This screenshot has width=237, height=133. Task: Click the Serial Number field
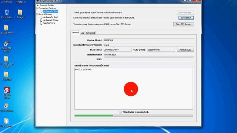[149, 55]
